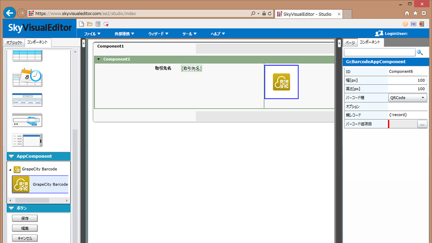Viewport: 432px width, 243px height.
Task: Collapse the left panel with splitter arrow
Action: [x=84, y=43]
